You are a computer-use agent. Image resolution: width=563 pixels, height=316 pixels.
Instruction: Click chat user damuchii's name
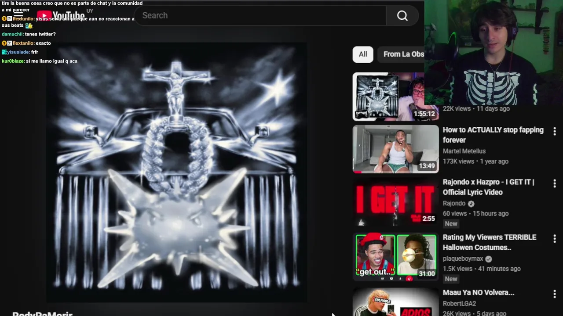(12, 34)
